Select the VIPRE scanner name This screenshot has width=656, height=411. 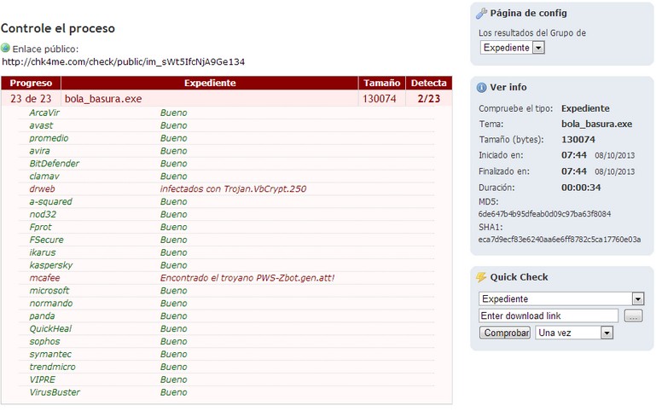tap(43, 379)
